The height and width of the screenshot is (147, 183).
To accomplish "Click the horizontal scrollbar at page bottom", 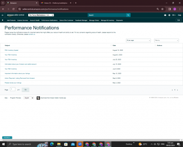I will pyautogui.click(x=91, y=140).
